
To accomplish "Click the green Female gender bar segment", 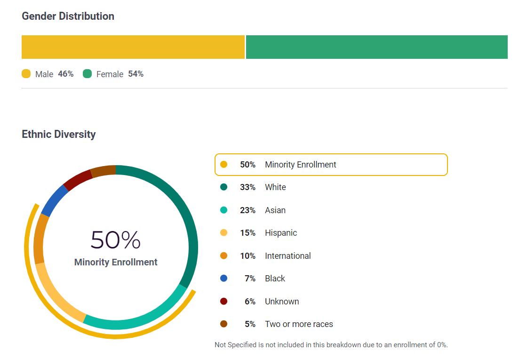I will [376, 47].
